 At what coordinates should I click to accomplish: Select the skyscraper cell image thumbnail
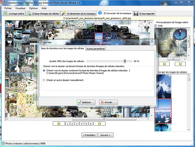[163, 86]
